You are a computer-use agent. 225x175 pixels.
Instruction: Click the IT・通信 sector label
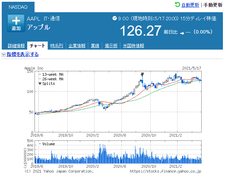pyautogui.click(x=52, y=19)
